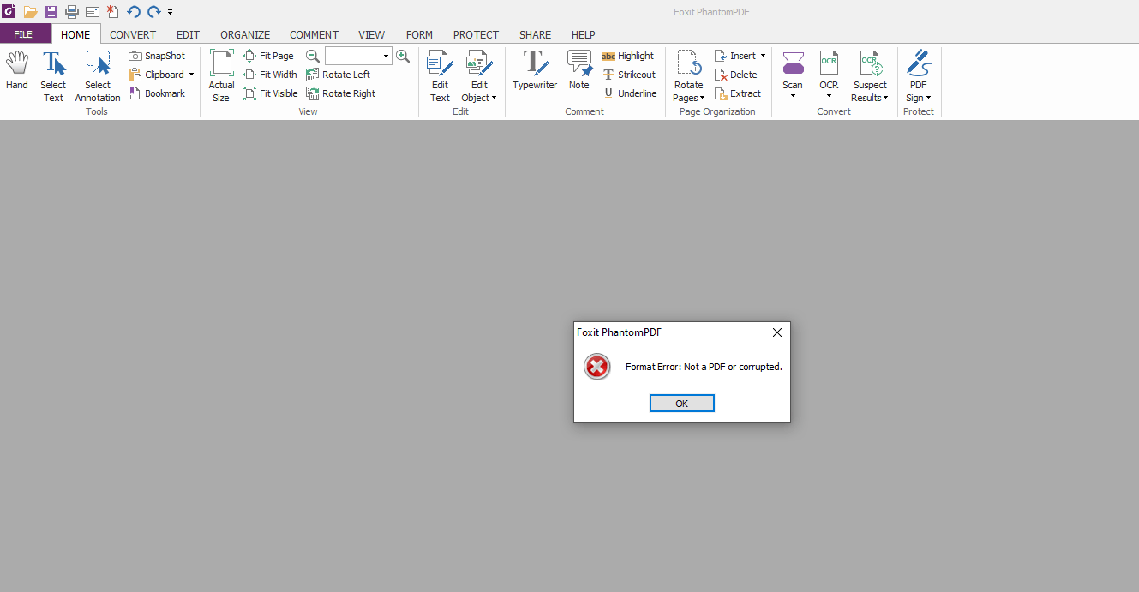Viewport: 1139px width, 592px height.
Task: Open the SnapShot tool
Action: (158, 55)
